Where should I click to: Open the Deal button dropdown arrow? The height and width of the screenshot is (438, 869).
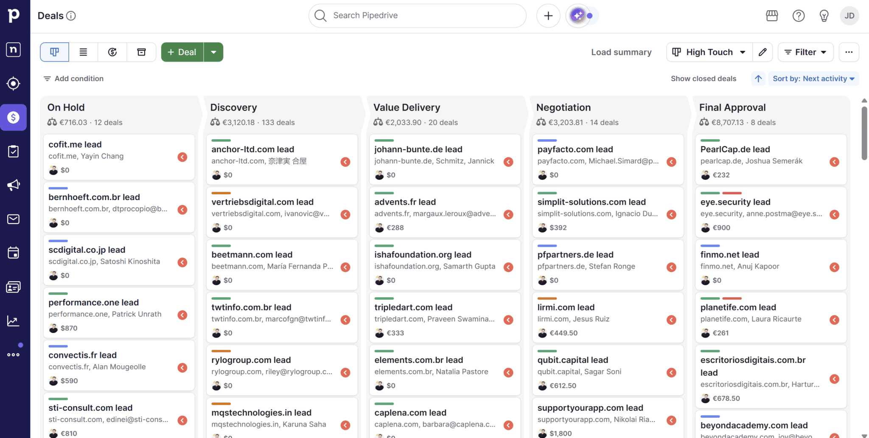pyautogui.click(x=213, y=52)
